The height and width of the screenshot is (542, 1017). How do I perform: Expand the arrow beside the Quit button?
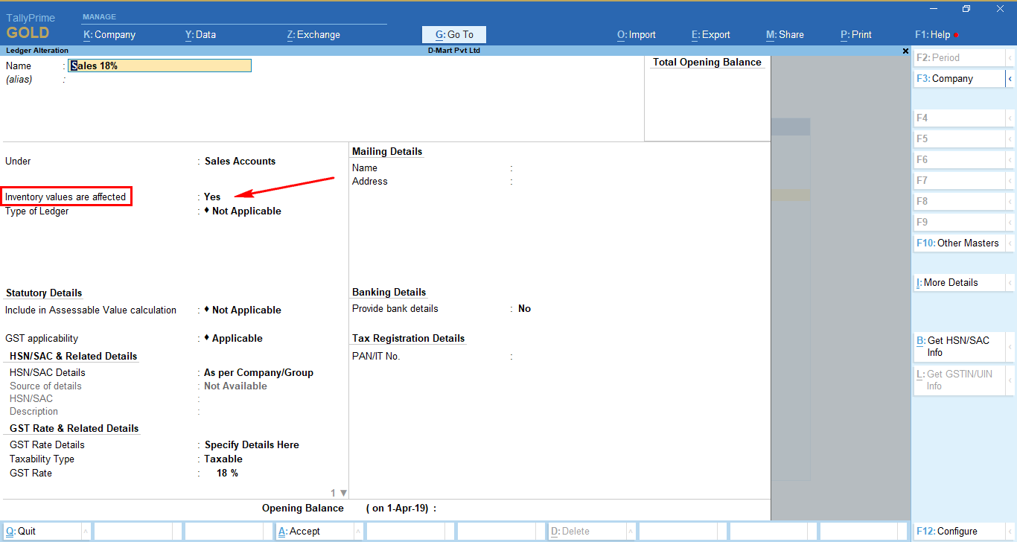click(x=86, y=532)
